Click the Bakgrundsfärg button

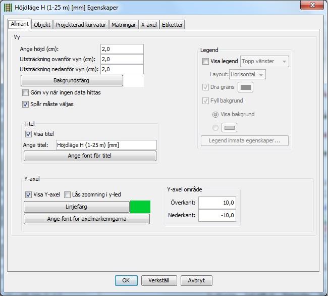72,80
